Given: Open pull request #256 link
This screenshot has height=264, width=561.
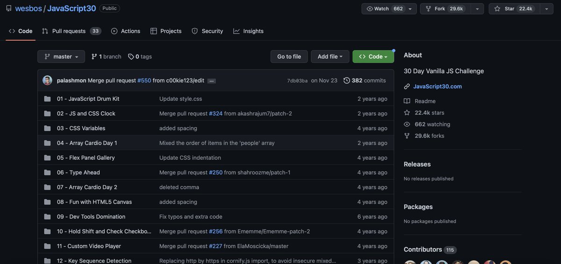Looking at the screenshot, I should 216,231.
